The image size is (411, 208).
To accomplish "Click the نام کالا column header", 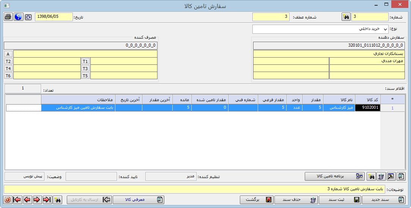I will [339, 100].
